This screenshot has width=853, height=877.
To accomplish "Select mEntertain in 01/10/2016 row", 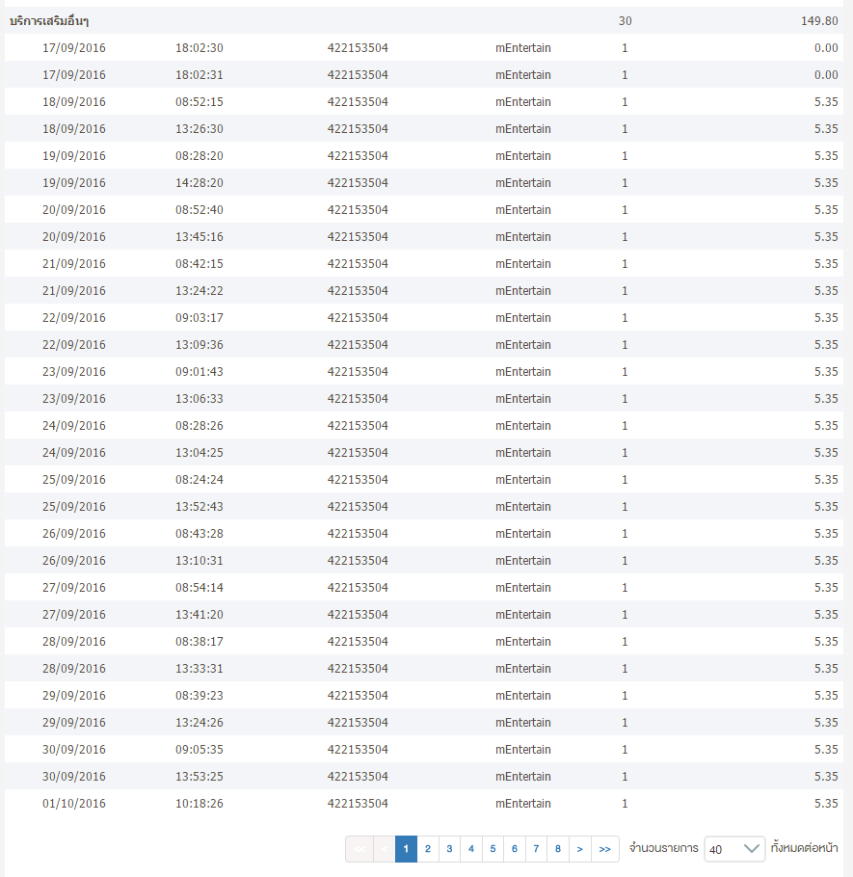I will click(523, 804).
